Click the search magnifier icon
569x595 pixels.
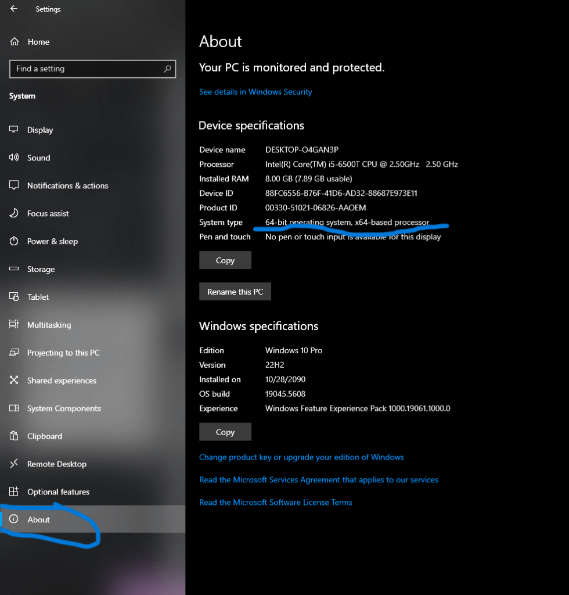tap(167, 69)
